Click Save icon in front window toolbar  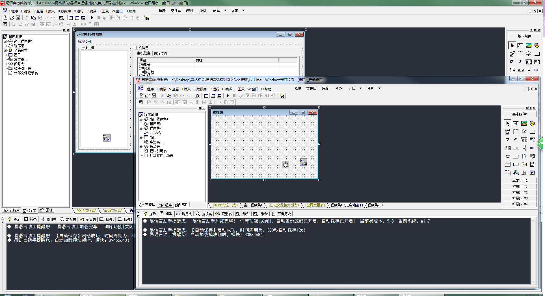[x=154, y=96]
